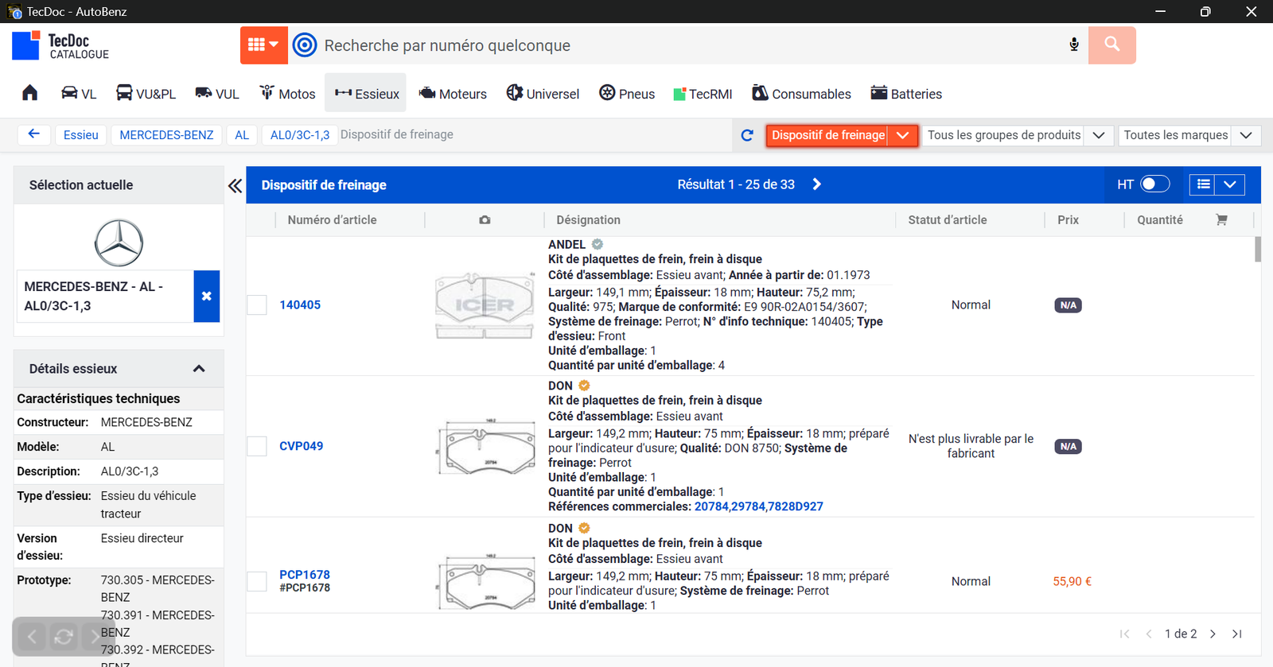Activate microphone voice search
1273x667 pixels.
(x=1074, y=45)
